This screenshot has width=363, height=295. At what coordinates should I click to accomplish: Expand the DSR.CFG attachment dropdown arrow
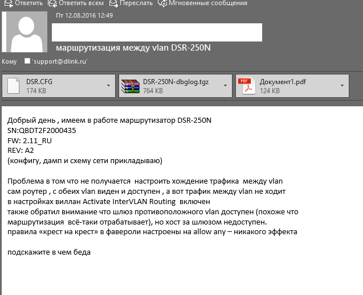(108, 86)
